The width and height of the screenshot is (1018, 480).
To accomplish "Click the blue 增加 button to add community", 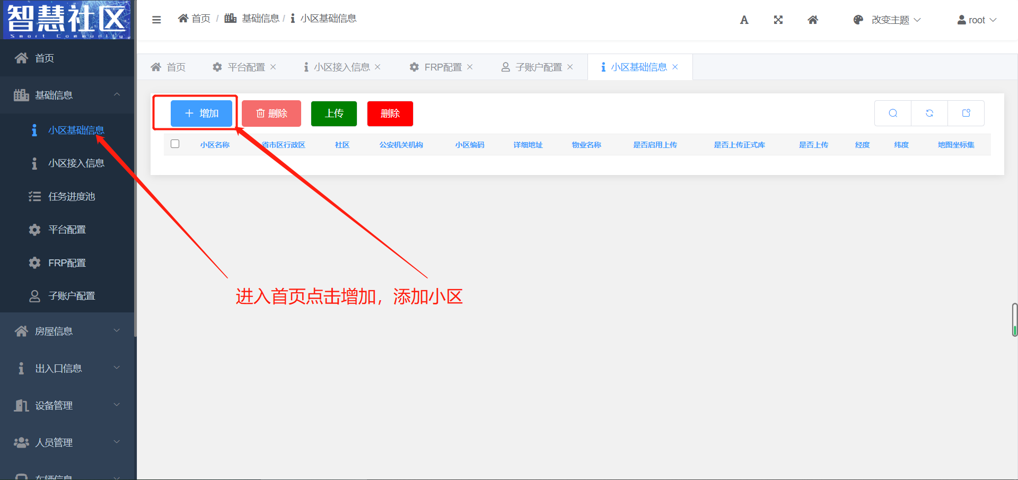I will pyautogui.click(x=201, y=113).
